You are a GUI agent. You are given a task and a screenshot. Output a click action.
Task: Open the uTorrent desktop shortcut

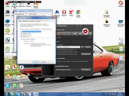[8, 50]
